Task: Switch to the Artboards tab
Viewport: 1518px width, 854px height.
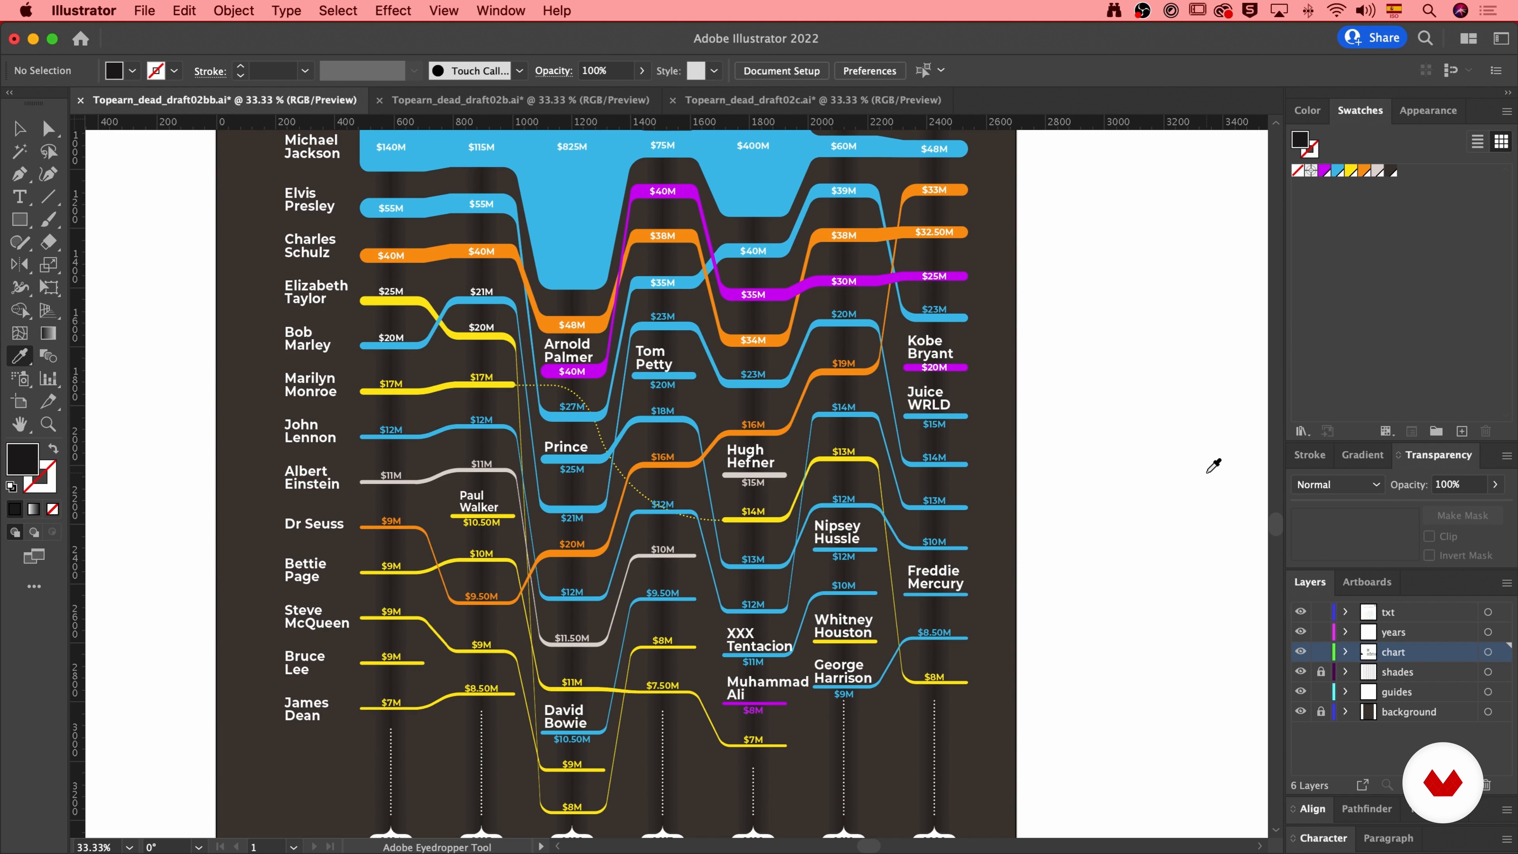Action: pos(1367,582)
